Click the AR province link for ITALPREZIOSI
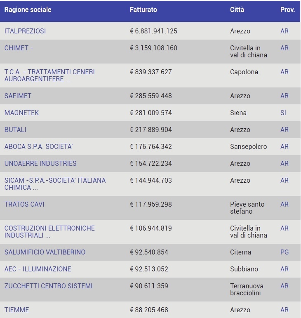Image resolution: width=301 pixels, height=318 pixels. (285, 31)
